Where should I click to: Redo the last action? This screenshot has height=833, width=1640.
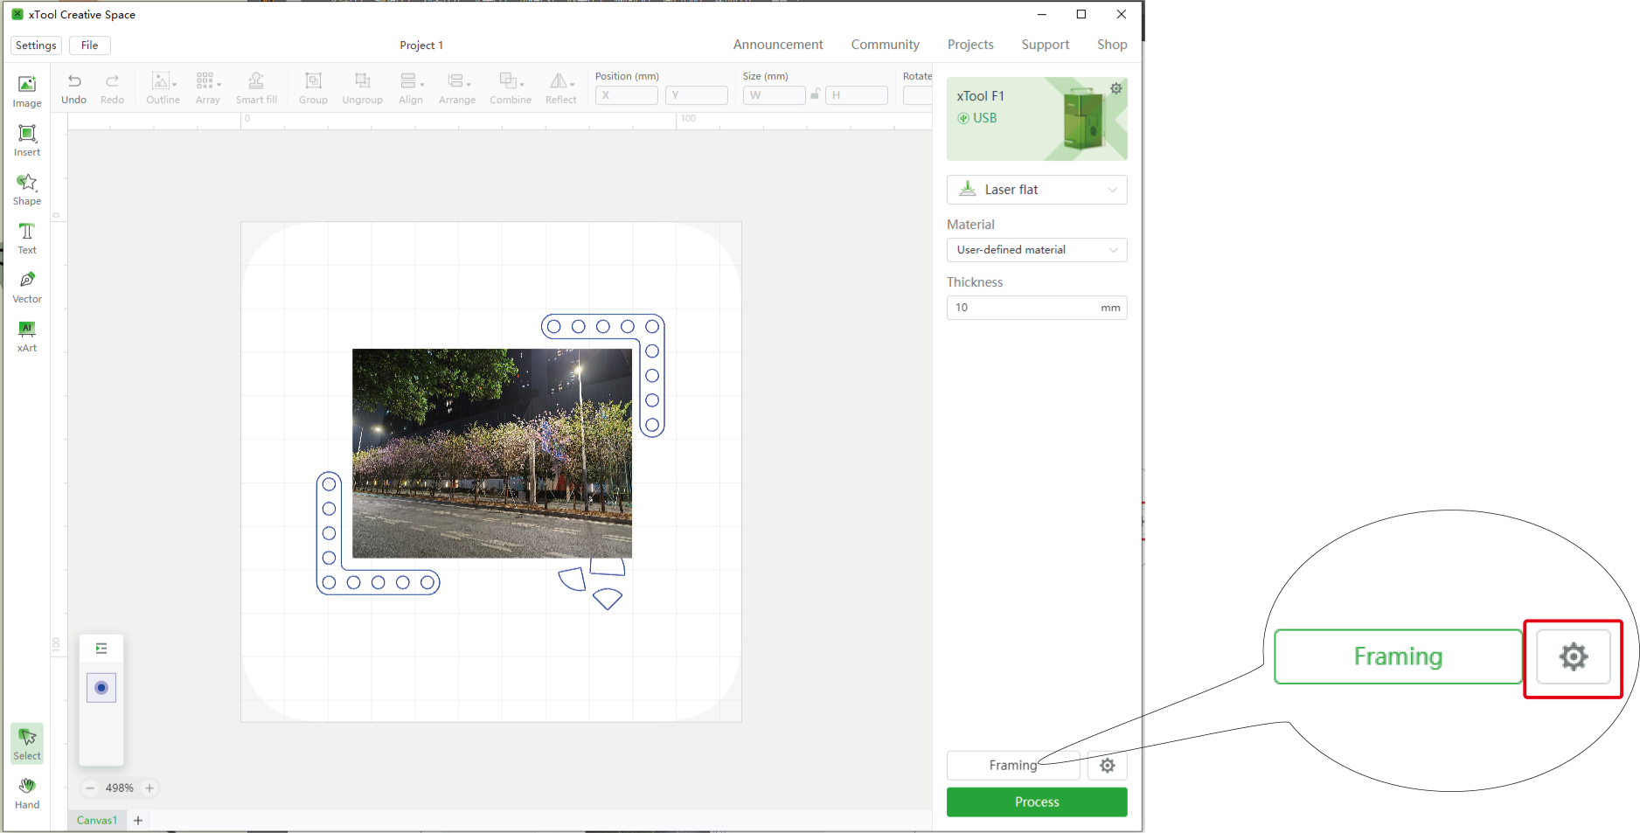(112, 88)
